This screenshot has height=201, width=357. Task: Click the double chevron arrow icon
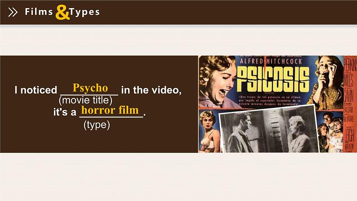click(x=13, y=12)
